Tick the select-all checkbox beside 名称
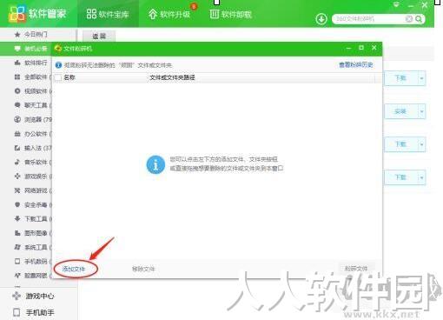Viewport: 443px width, 320px height. [x=58, y=77]
